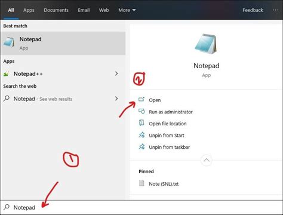Open the three-dots options menu
Image resolution: width=283 pixels, height=215 pixels.
tap(275, 10)
